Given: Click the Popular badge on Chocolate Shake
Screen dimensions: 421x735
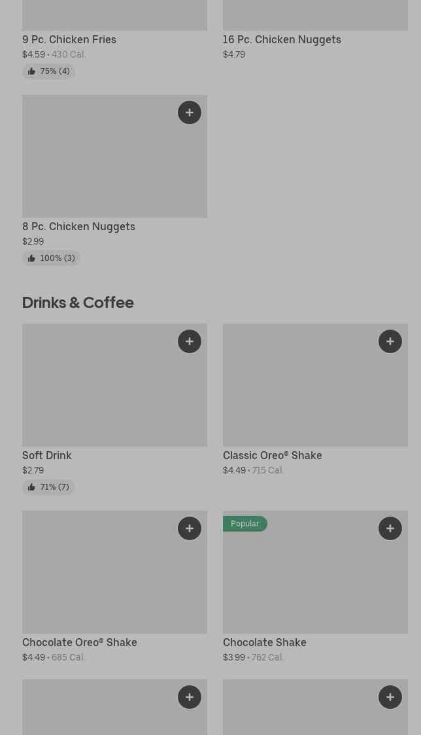Looking at the screenshot, I should [x=245, y=524].
